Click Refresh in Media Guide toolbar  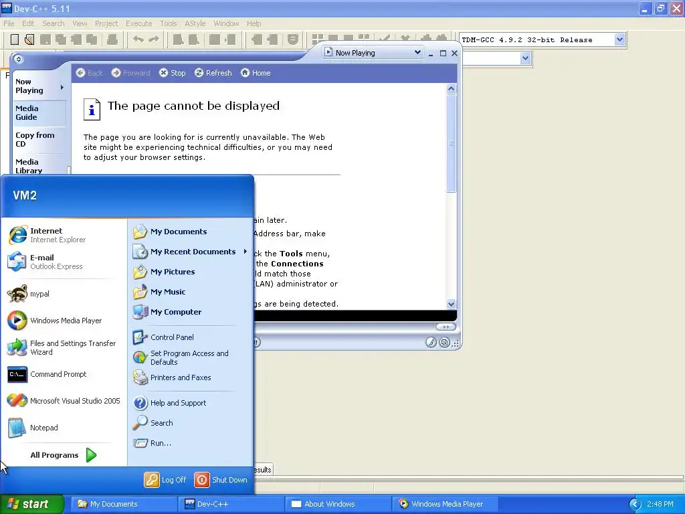[x=213, y=73]
